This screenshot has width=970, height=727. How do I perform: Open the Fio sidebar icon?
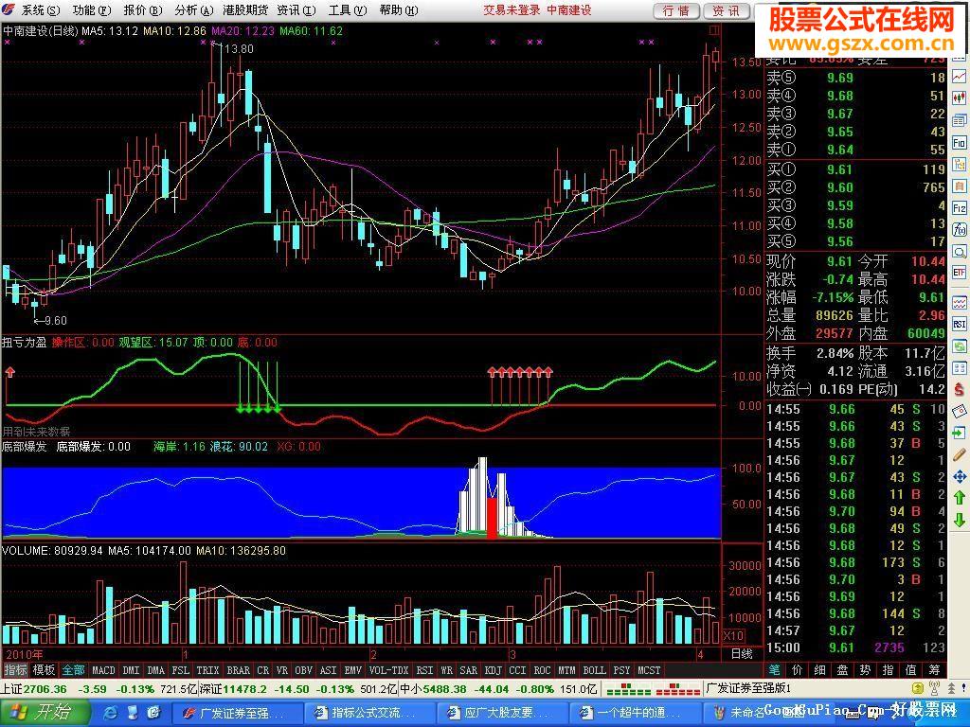959,143
